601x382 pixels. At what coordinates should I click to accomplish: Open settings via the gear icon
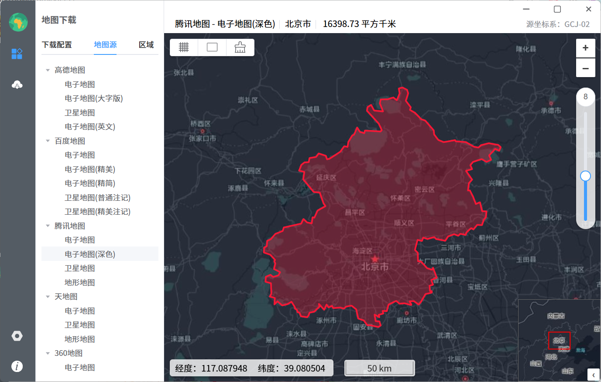(17, 336)
